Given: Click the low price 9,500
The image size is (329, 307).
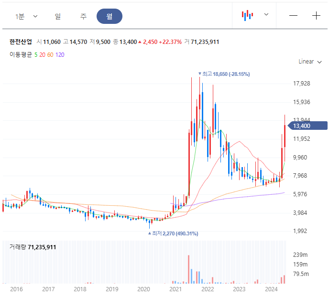Looking at the screenshot, I should 103,42.
